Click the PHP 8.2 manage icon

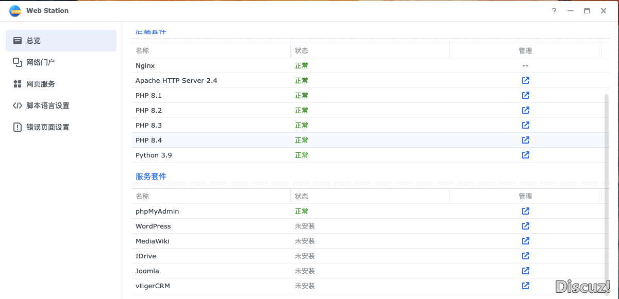[x=525, y=110]
